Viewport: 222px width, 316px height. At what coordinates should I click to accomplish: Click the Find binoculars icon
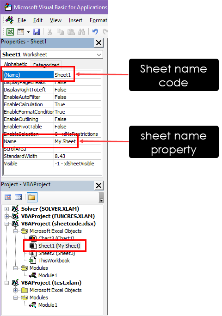tap(81, 31)
